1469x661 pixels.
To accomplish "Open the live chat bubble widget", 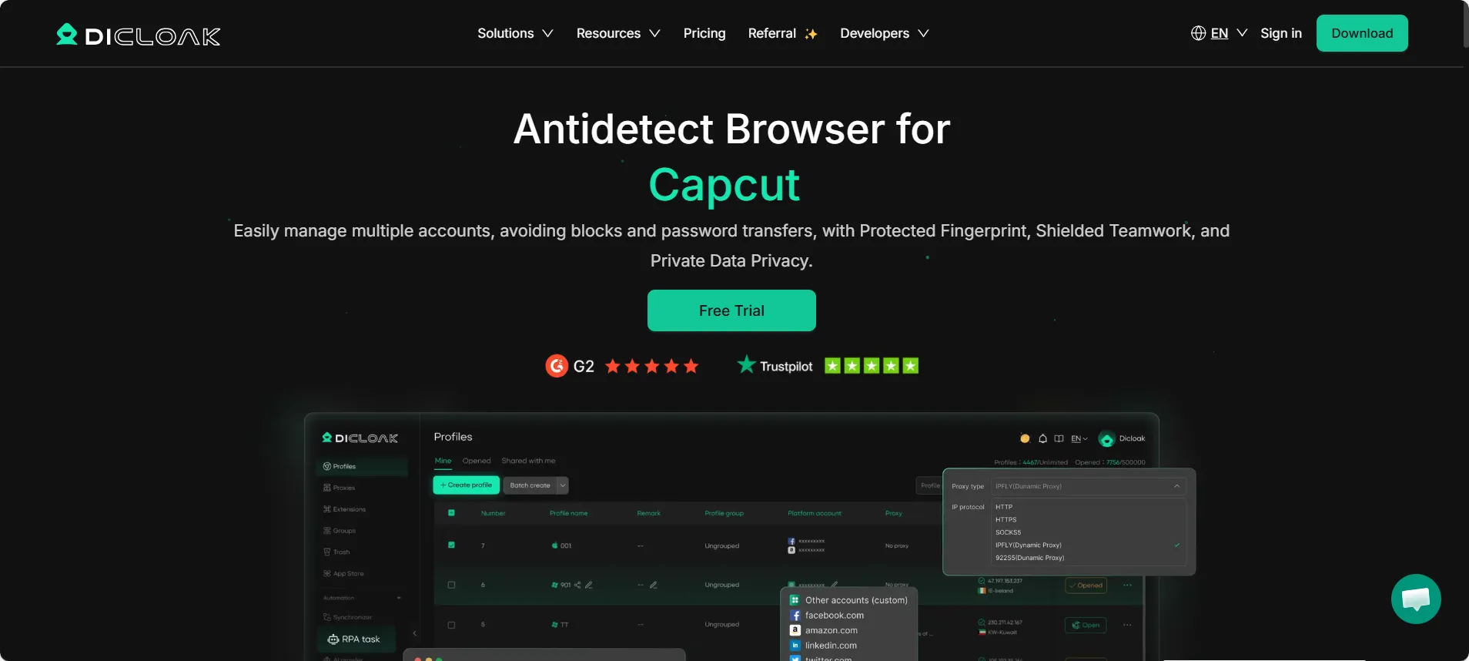I will [1415, 599].
